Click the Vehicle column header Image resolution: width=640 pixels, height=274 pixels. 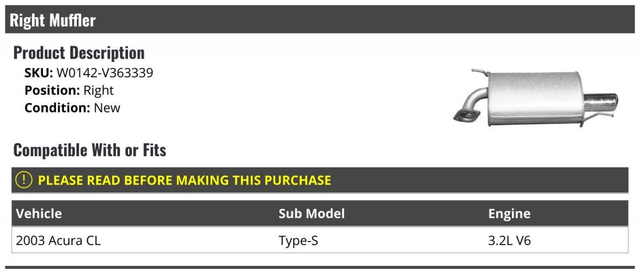click(39, 214)
